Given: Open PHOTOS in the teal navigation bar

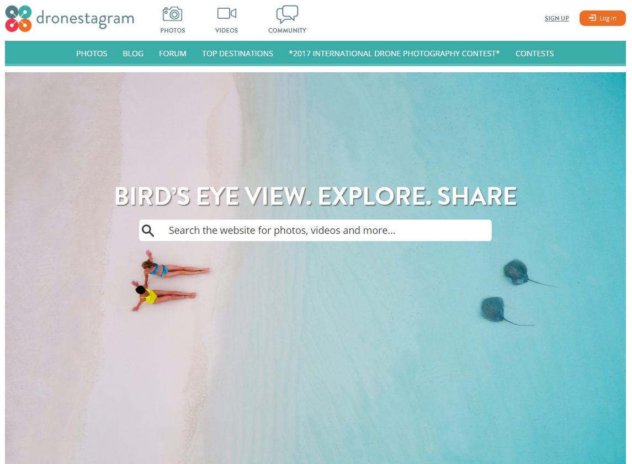Looking at the screenshot, I should pos(92,54).
